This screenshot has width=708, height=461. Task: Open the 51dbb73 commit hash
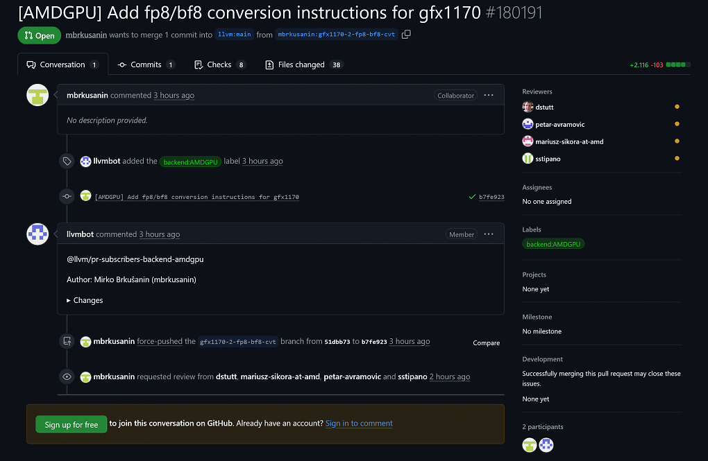[337, 342]
